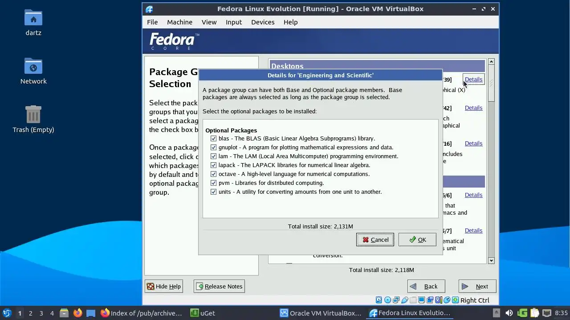Open the File menu

152,22
